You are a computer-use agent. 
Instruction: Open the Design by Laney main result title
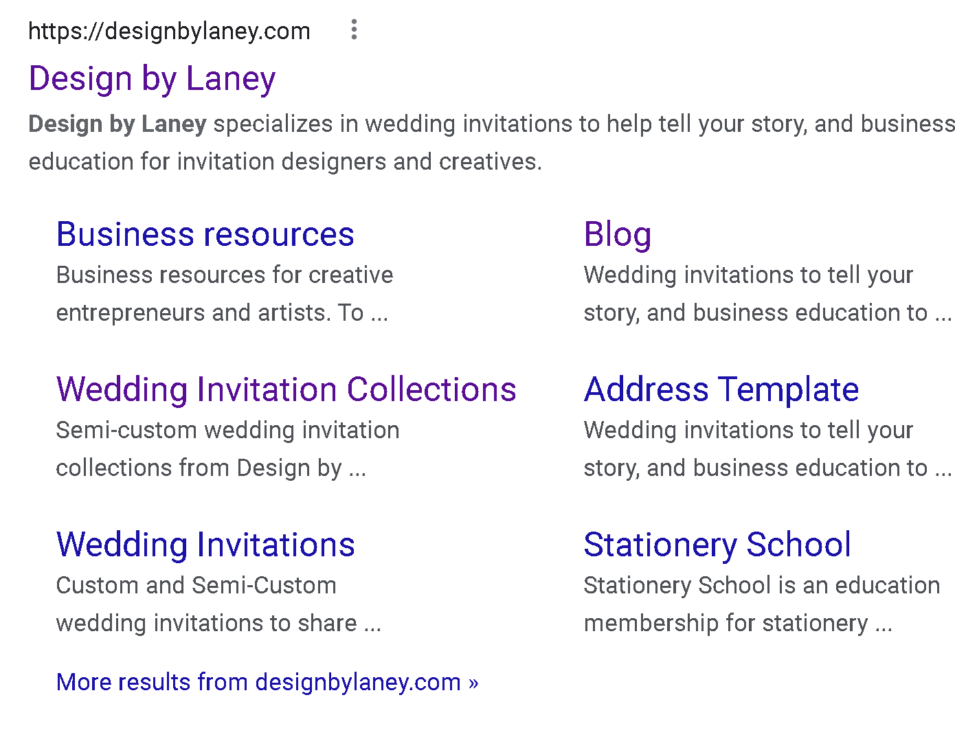pos(152,79)
